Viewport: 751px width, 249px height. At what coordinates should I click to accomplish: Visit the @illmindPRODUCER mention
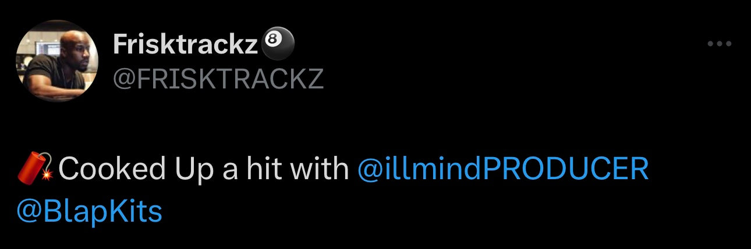(502, 169)
